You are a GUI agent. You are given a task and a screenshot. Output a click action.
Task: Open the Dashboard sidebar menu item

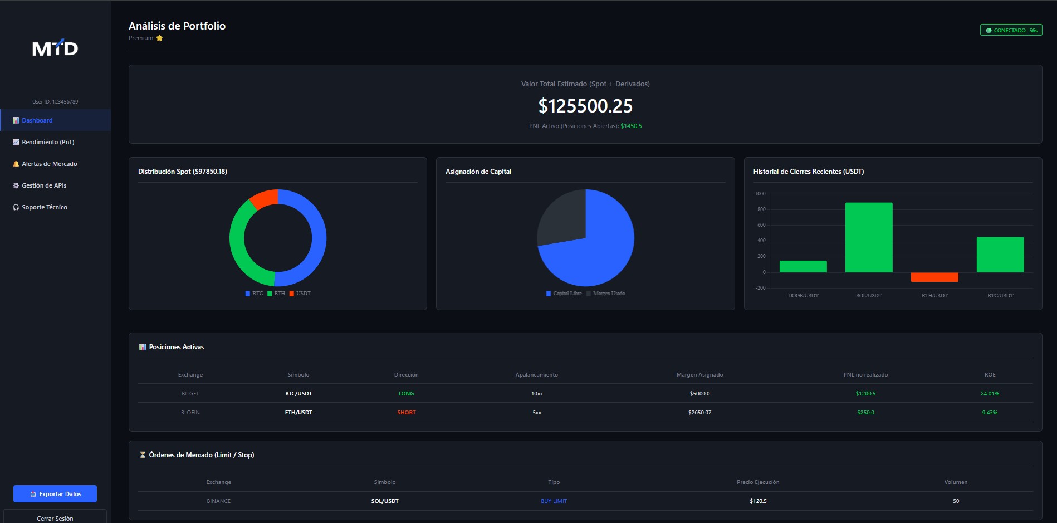click(37, 120)
